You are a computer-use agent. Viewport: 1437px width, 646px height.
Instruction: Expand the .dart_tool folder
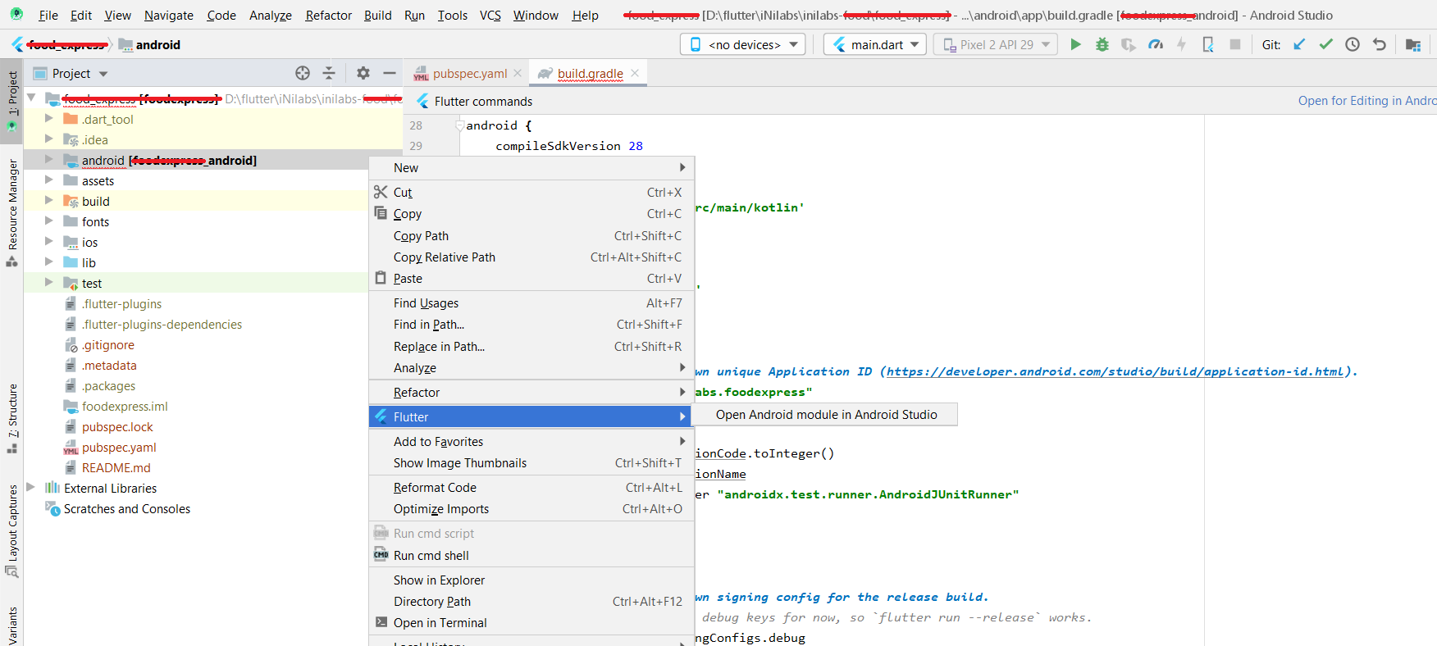coord(49,119)
